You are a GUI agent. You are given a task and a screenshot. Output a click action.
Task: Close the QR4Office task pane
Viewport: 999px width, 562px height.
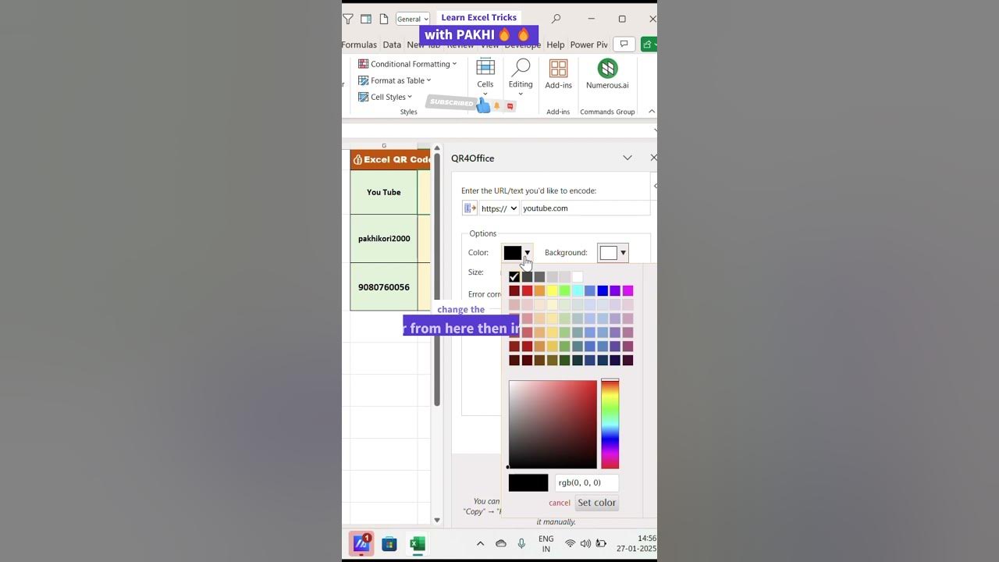click(x=653, y=158)
